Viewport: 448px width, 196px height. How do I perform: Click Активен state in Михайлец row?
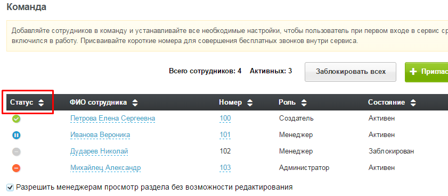[382, 168]
